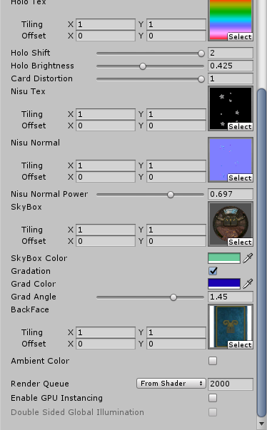Click Nisu Normal Tiling X field
The image size is (267, 430).
tap(106, 165)
